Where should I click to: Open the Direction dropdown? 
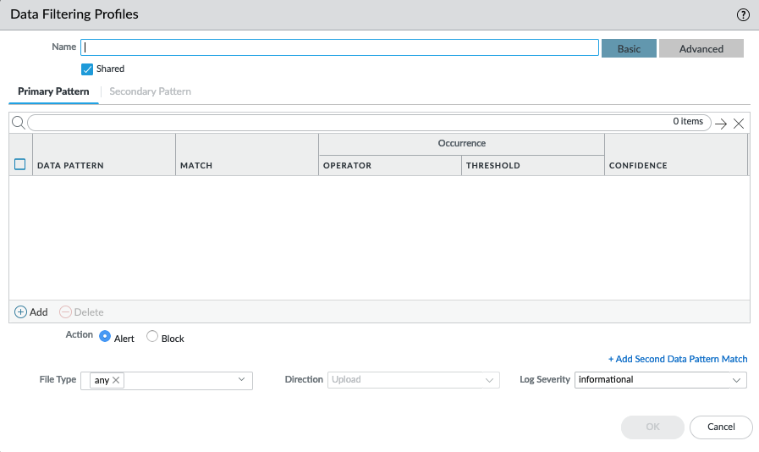489,380
